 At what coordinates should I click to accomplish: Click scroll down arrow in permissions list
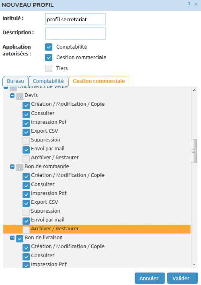pos(194,264)
